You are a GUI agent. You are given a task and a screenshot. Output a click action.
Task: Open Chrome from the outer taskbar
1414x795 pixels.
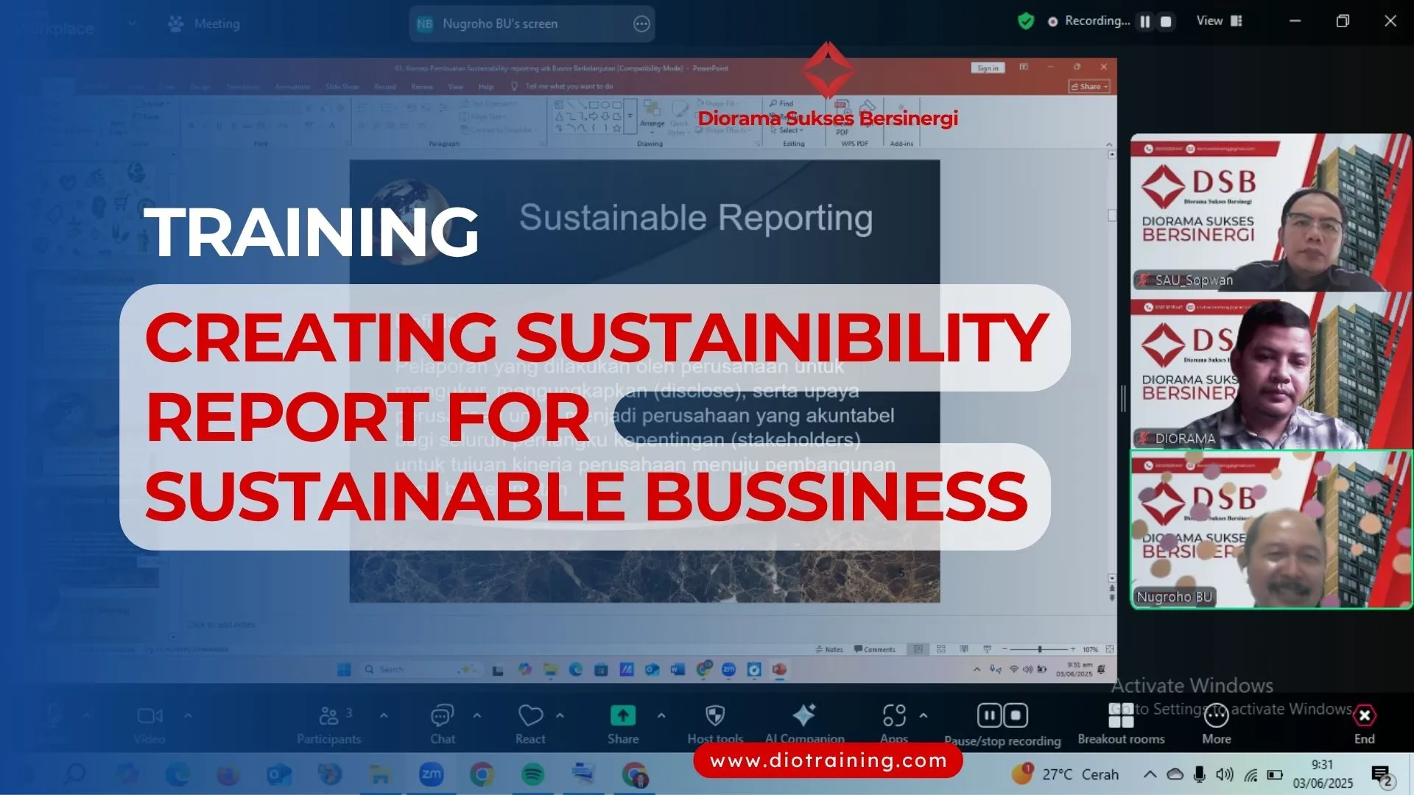pos(482,774)
